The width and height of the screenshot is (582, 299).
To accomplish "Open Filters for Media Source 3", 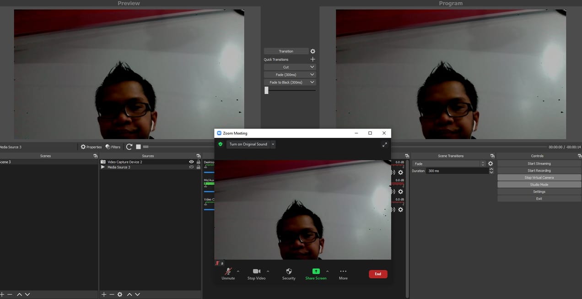I will click(112, 147).
